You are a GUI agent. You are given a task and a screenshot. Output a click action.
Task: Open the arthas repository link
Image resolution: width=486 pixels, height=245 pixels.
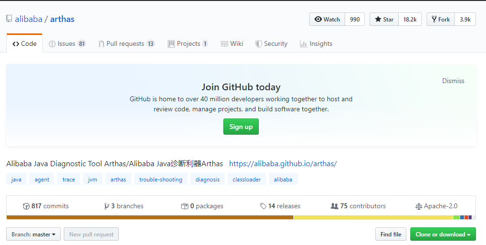point(62,19)
